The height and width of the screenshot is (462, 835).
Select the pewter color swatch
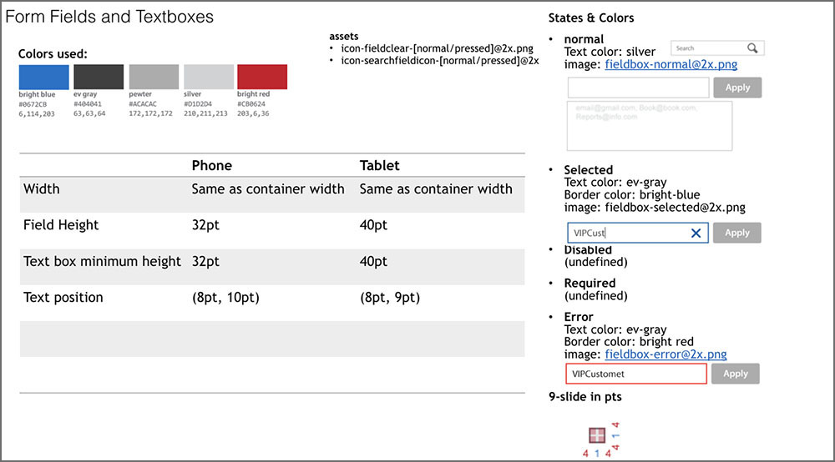pyautogui.click(x=154, y=77)
